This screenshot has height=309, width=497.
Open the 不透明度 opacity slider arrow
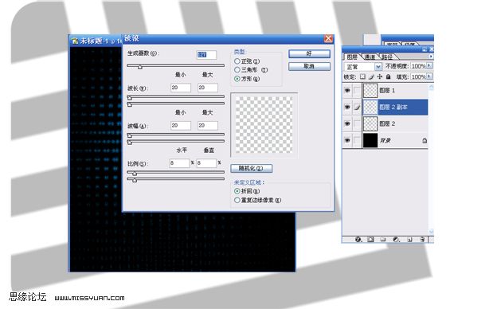(429, 65)
